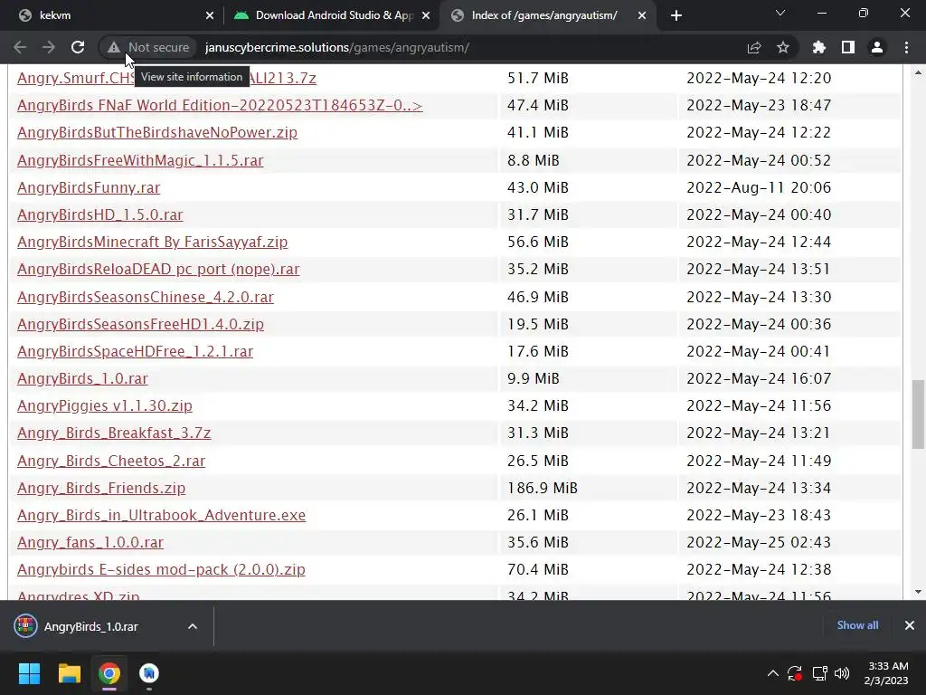Download AngryBirdsButTheBirdshaveNoPower.zip

point(157,132)
